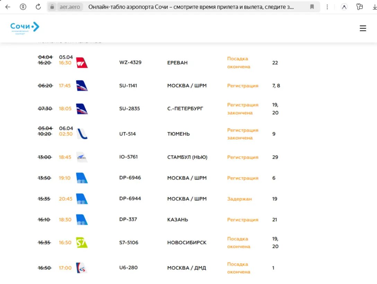377x284 pixels.
Task: Click check-in counters 7, 8
Action: click(x=276, y=85)
